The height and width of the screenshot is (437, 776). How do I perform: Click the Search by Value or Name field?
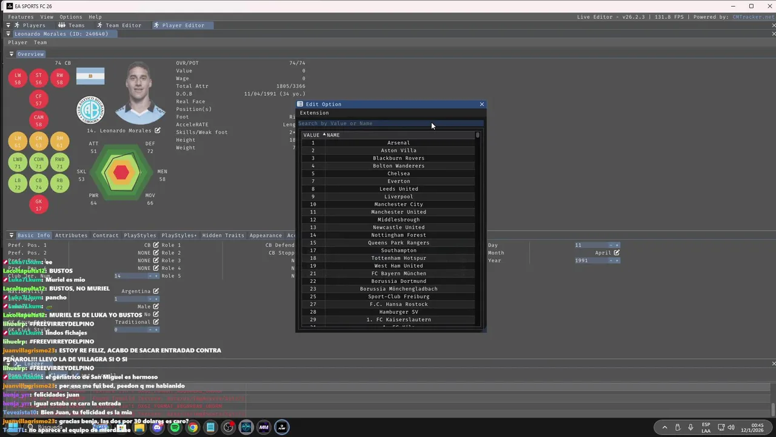tap(390, 124)
